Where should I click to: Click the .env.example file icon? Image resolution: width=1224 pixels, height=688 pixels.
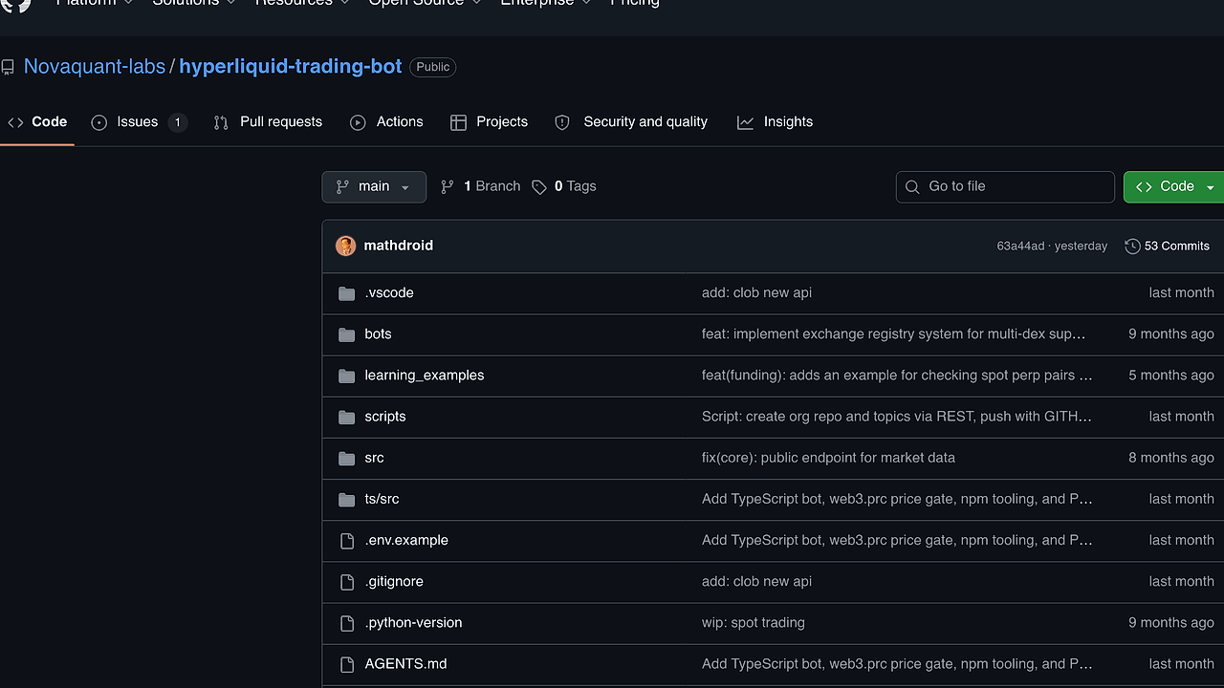[347, 541]
